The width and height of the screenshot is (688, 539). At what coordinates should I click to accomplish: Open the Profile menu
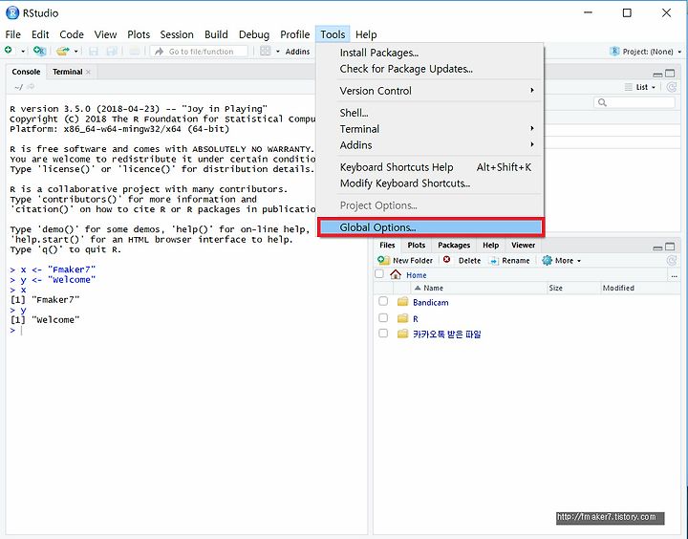[295, 34]
